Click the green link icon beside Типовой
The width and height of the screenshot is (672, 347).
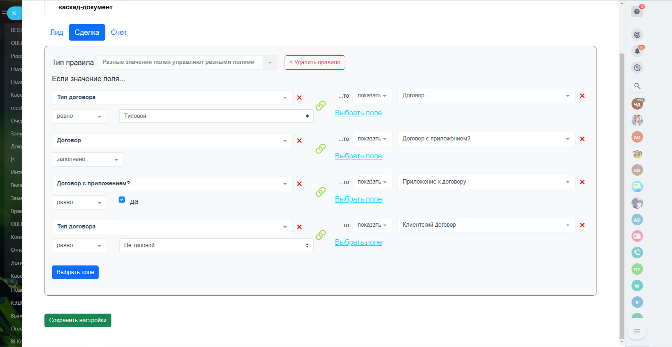click(321, 106)
